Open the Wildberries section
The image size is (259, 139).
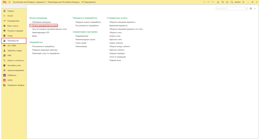14,75
